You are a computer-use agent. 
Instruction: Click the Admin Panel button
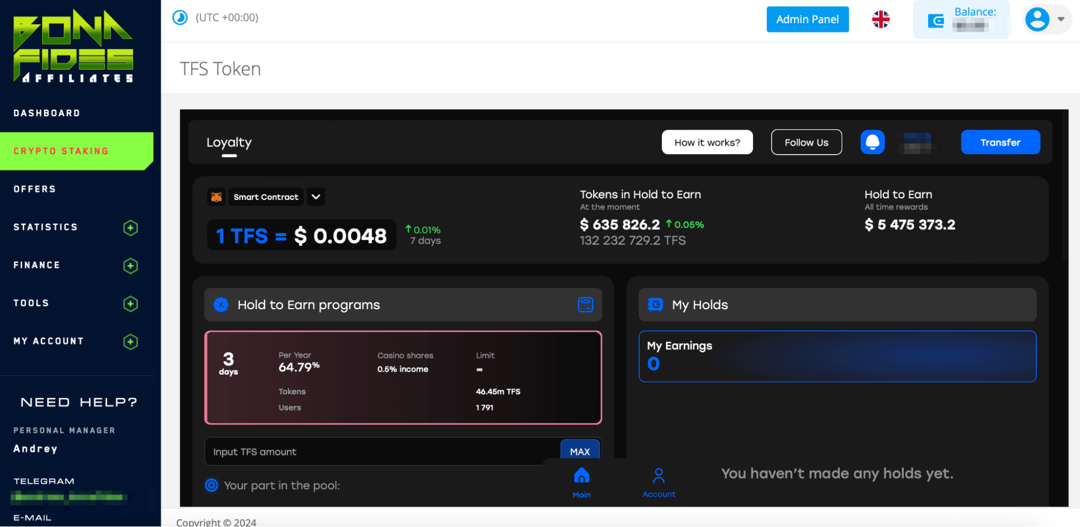click(808, 19)
